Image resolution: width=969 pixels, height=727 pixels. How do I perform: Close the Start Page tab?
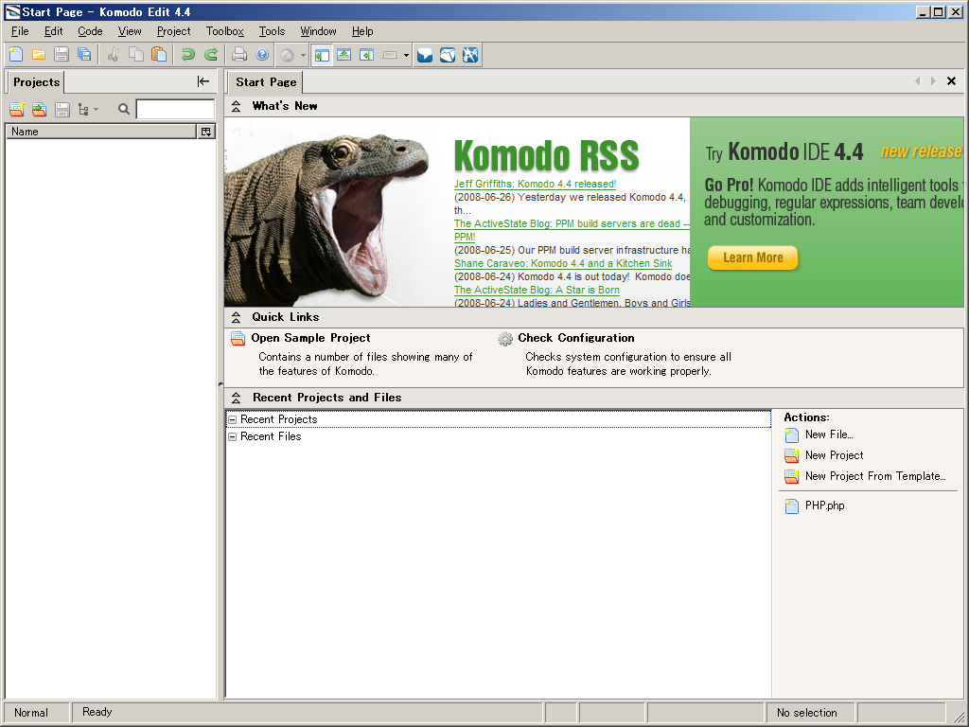(952, 81)
